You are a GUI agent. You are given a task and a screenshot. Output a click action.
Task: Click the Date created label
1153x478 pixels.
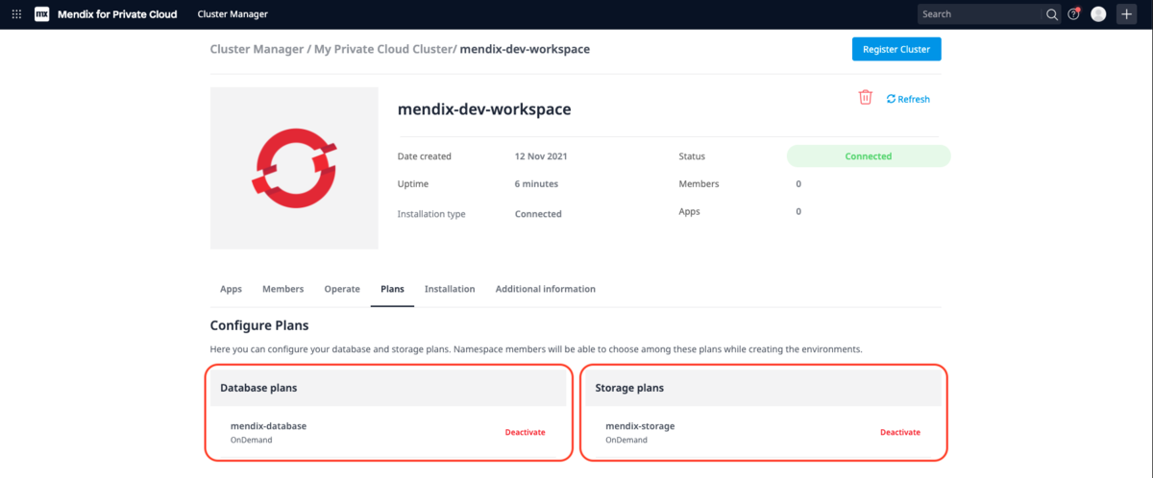(x=425, y=156)
